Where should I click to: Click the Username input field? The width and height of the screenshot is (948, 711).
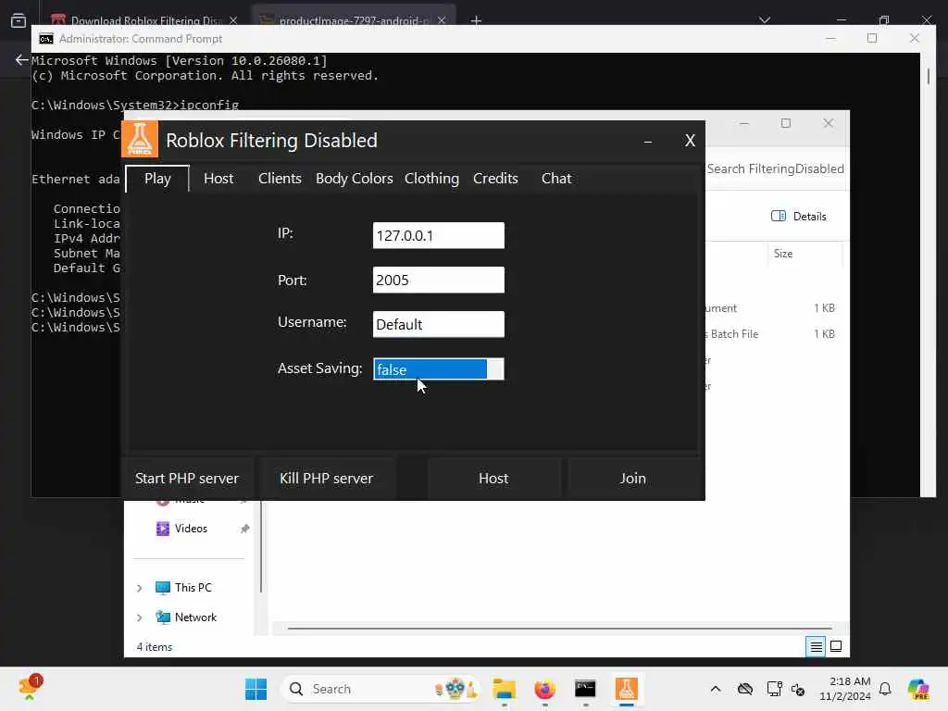tap(438, 324)
